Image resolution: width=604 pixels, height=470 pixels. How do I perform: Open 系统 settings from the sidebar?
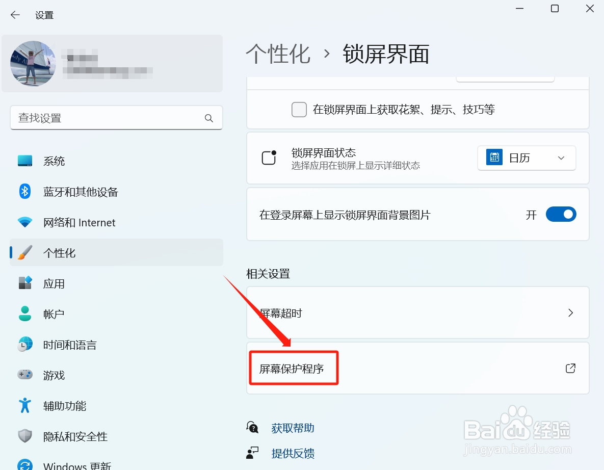(x=54, y=161)
